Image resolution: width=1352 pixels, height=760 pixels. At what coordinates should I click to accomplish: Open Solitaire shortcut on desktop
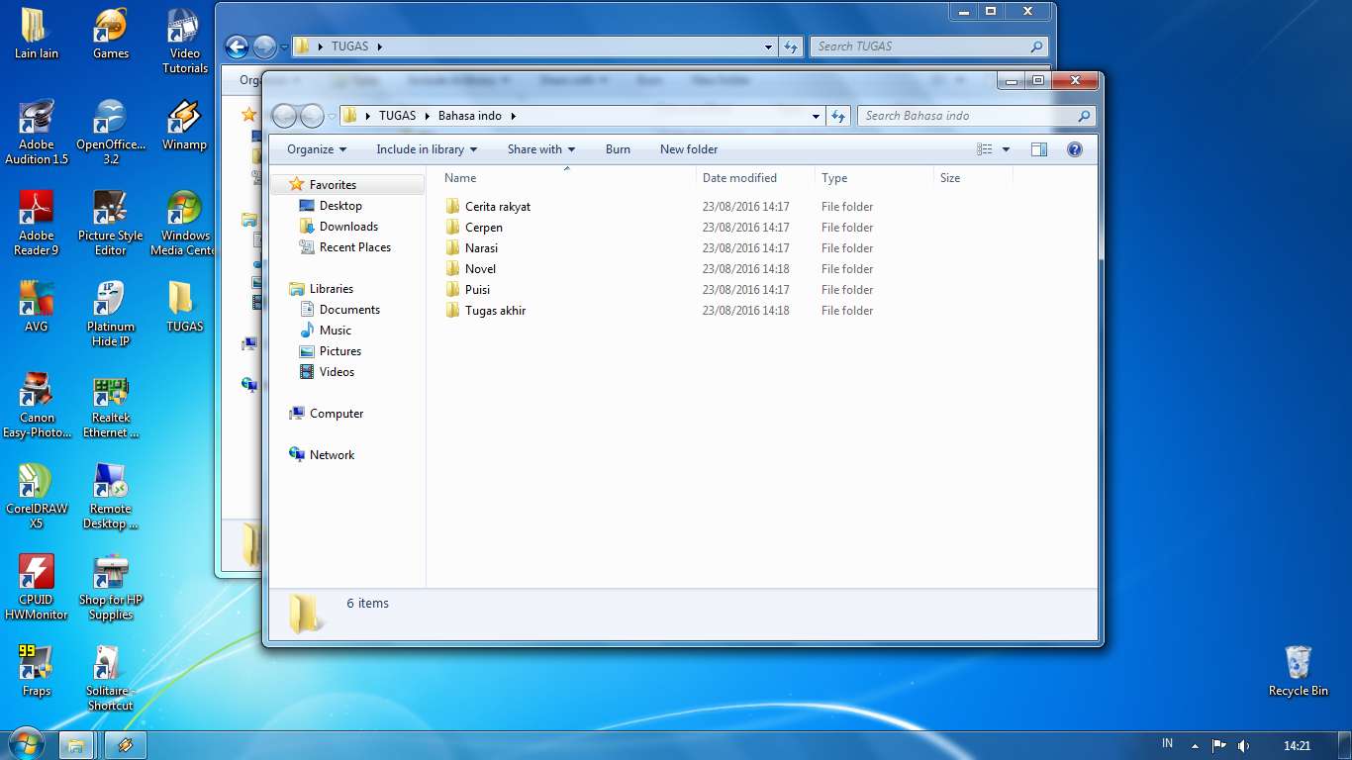tap(111, 678)
